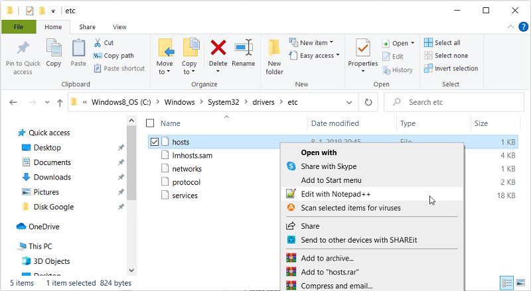This screenshot has width=531, height=291.
Task: Click navigation pane scroll down arrow
Action: [x=131, y=270]
